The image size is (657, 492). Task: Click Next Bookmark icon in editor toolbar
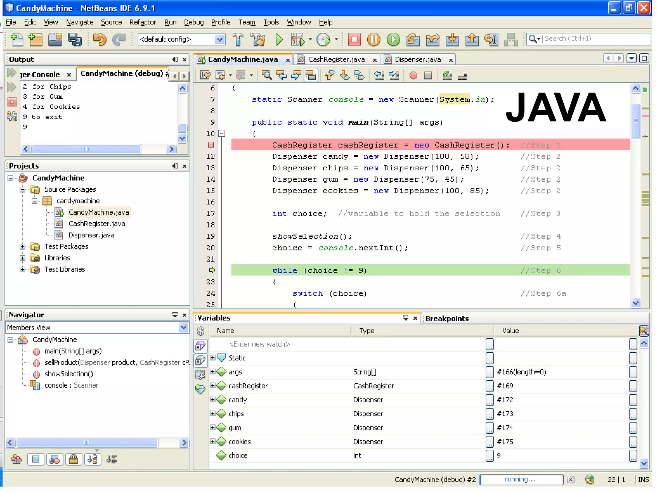[345, 76]
